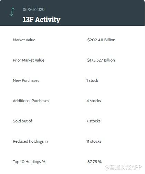145x174 pixels.
Task: Open the 1 stock new purchases value
Action: pyautogui.click(x=92, y=80)
